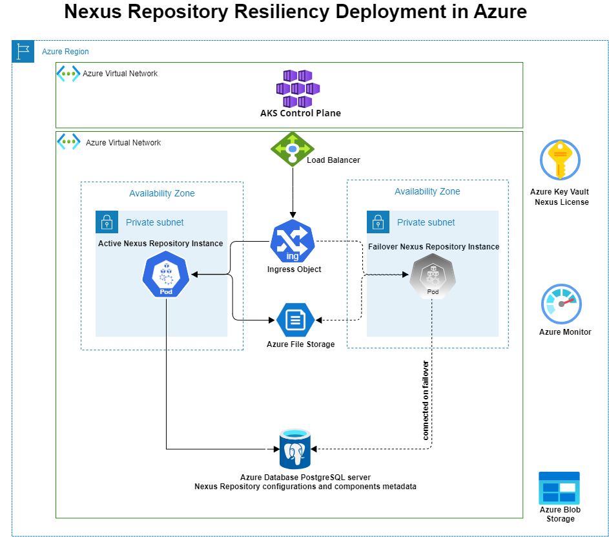The width and height of the screenshot is (609, 537).
Task: Click the Ingress Object icon
Action: [293, 241]
